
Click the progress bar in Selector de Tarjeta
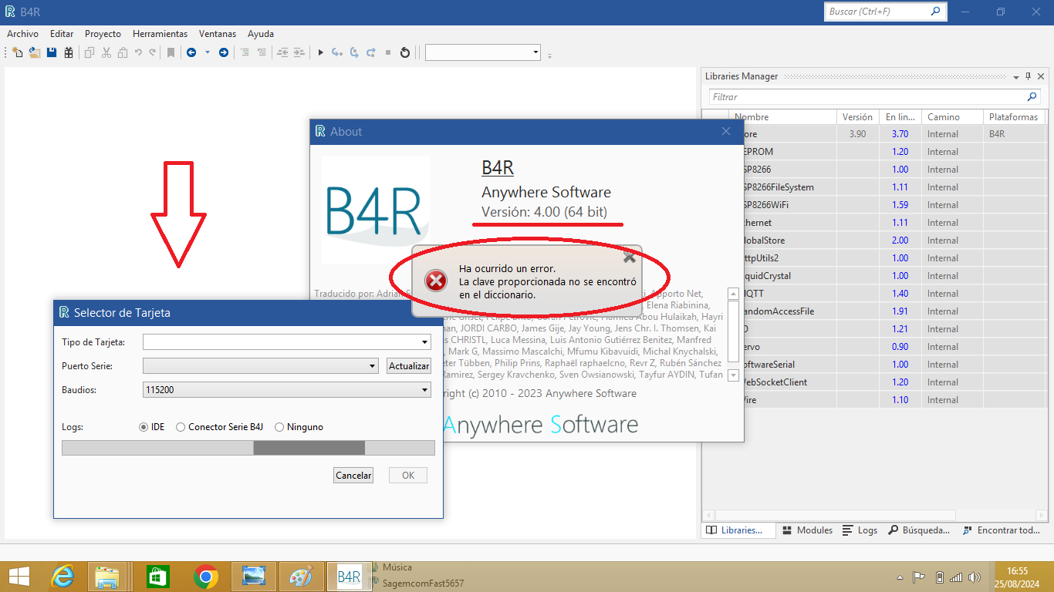(248, 448)
